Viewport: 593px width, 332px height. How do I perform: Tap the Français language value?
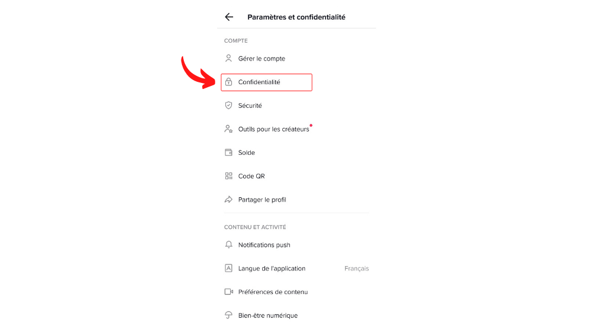[x=356, y=269]
